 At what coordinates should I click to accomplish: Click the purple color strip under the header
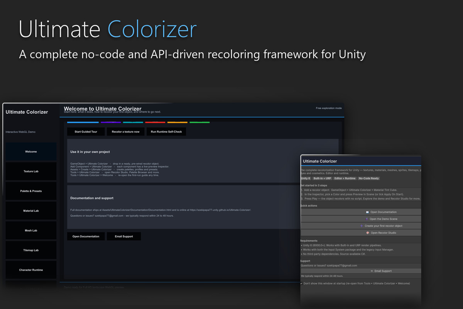(111, 122)
